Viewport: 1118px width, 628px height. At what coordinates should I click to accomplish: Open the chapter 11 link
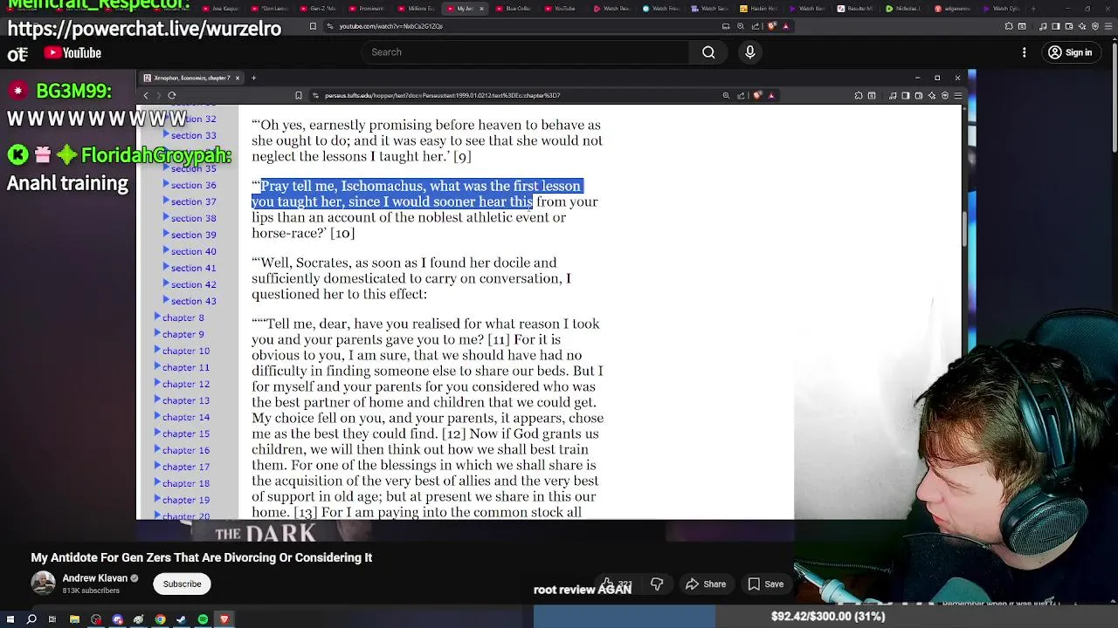tap(186, 367)
